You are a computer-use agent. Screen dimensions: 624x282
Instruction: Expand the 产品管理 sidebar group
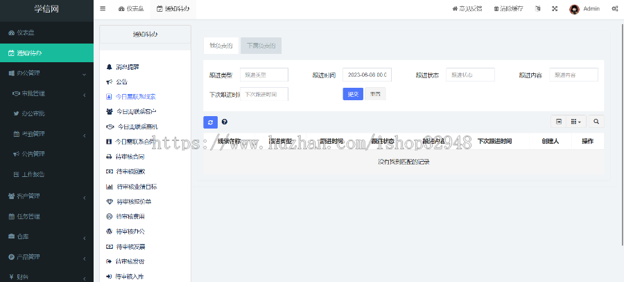46,257
